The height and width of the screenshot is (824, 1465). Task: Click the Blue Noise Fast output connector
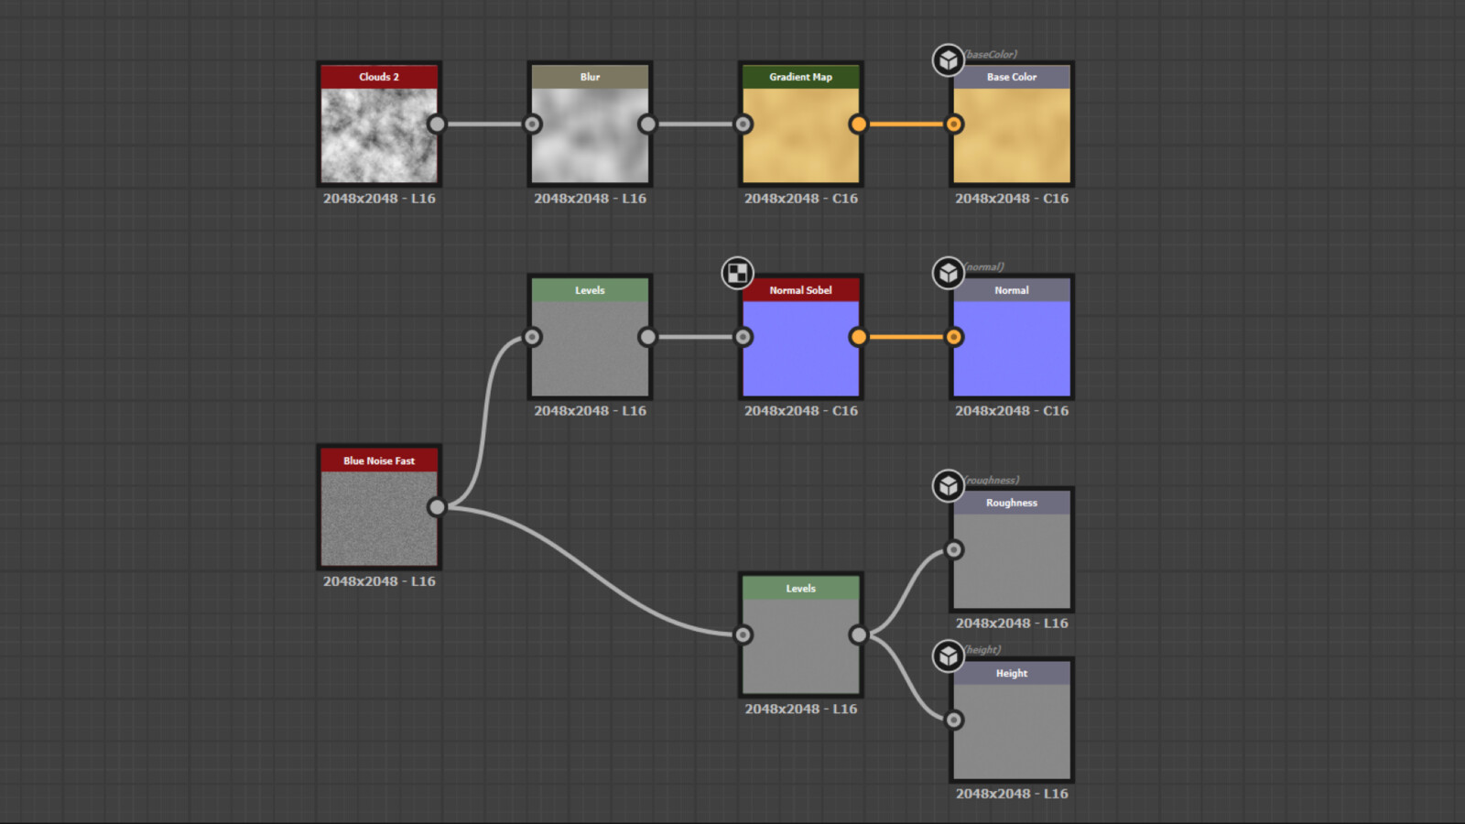(x=437, y=506)
